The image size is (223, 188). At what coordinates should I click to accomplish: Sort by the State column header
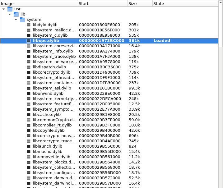pos(185,3)
